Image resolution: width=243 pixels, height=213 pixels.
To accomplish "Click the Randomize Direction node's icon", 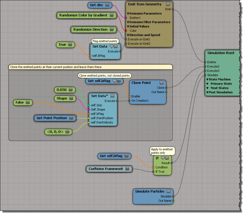I will point(112,29).
